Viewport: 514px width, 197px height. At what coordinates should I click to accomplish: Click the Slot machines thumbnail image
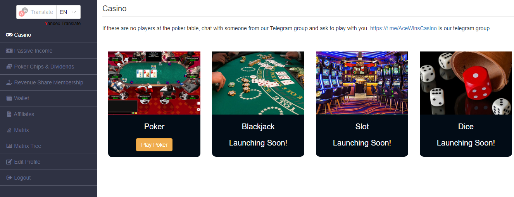pyautogui.click(x=362, y=83)
